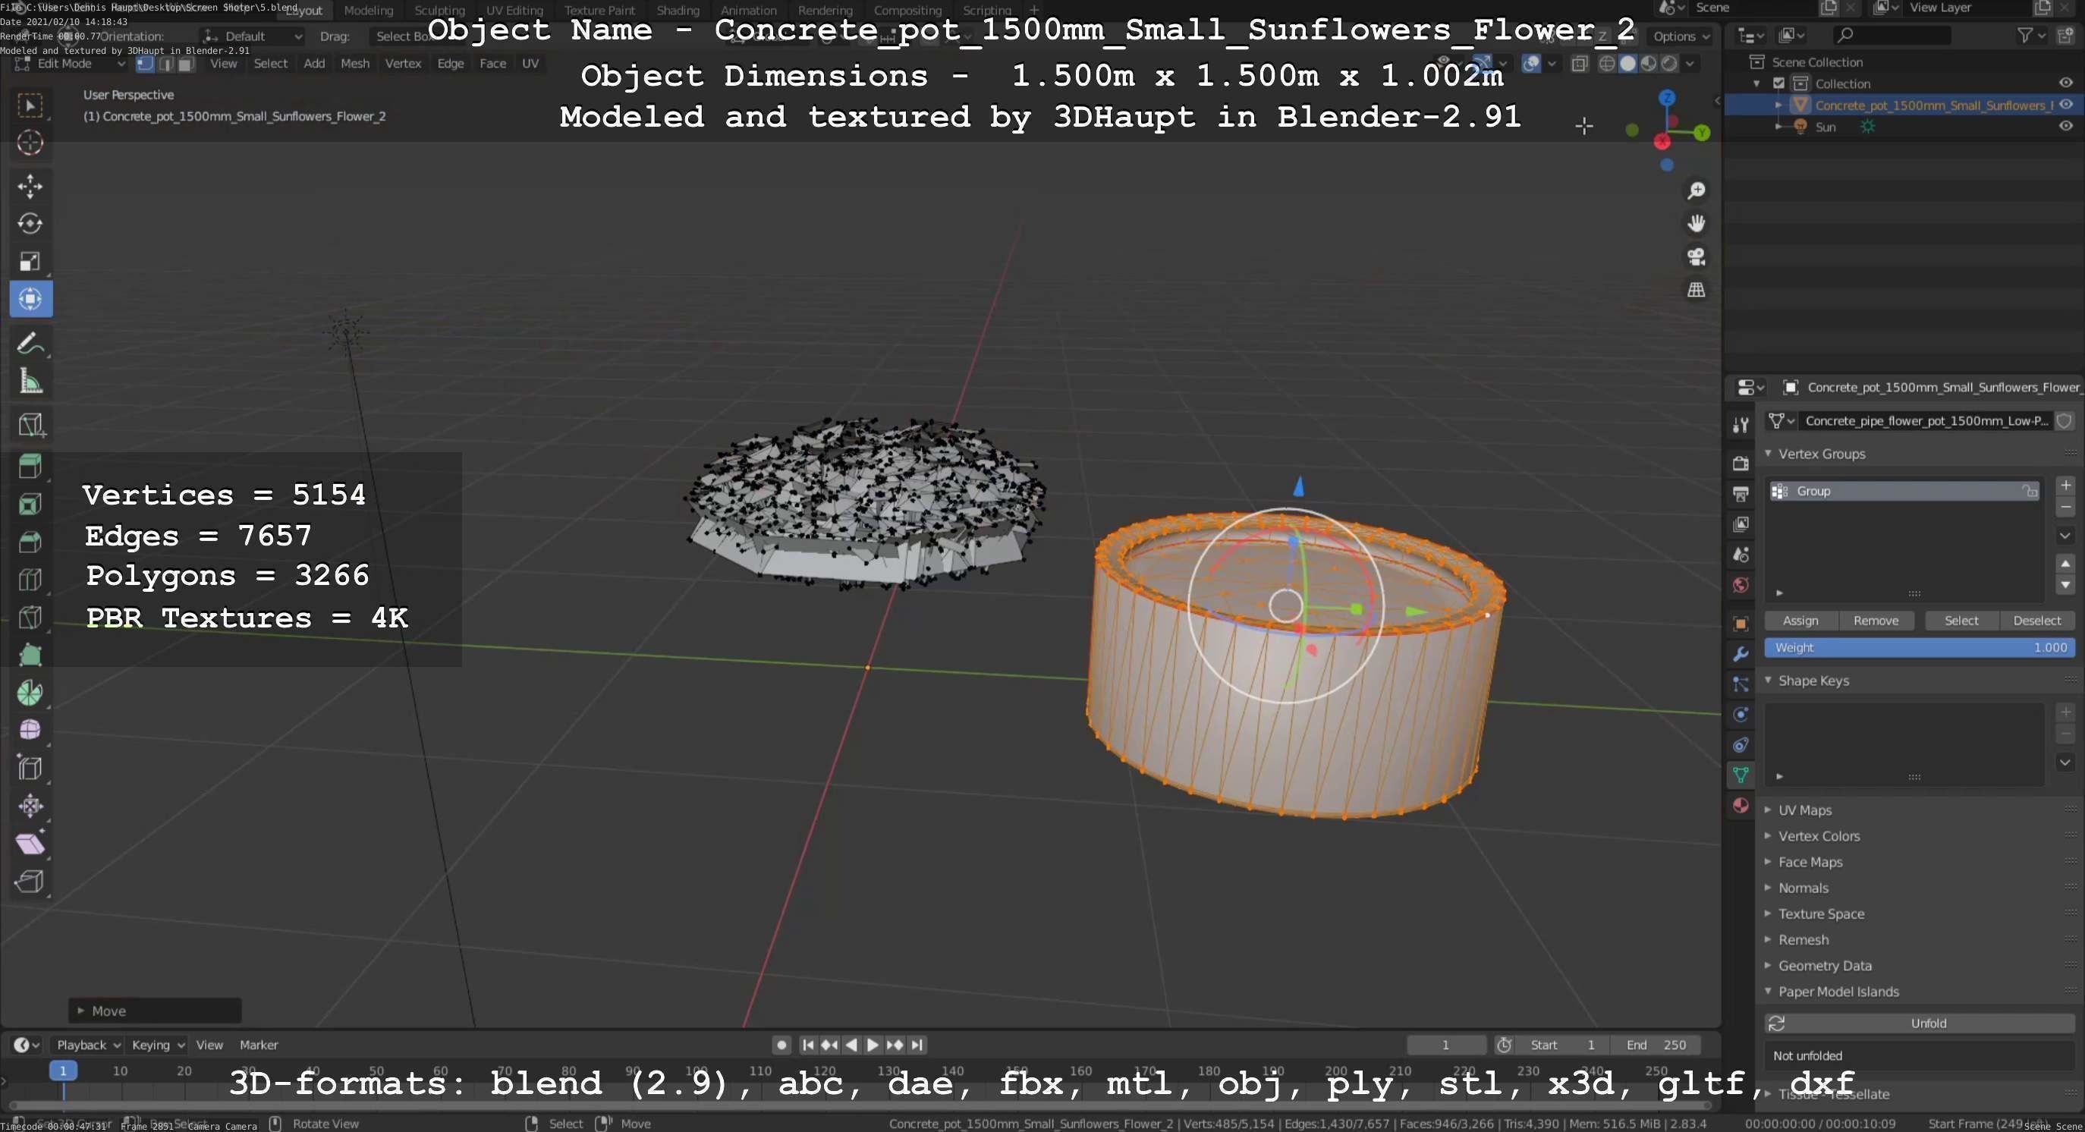Select the Rotate tool
The image size is (2085, 1132).
tap(30, 223)
